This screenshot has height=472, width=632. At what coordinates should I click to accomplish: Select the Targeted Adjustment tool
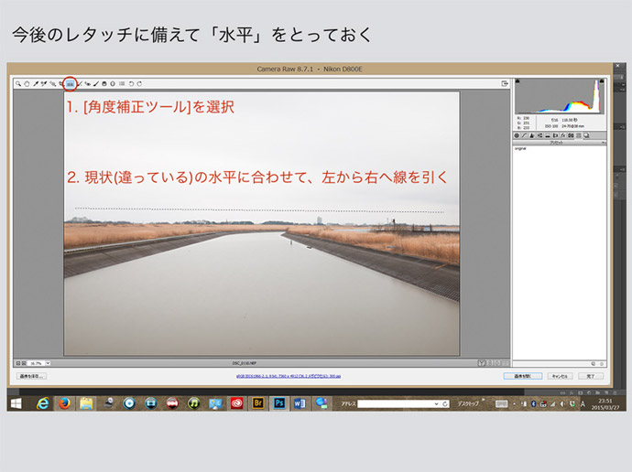point(53,83)
